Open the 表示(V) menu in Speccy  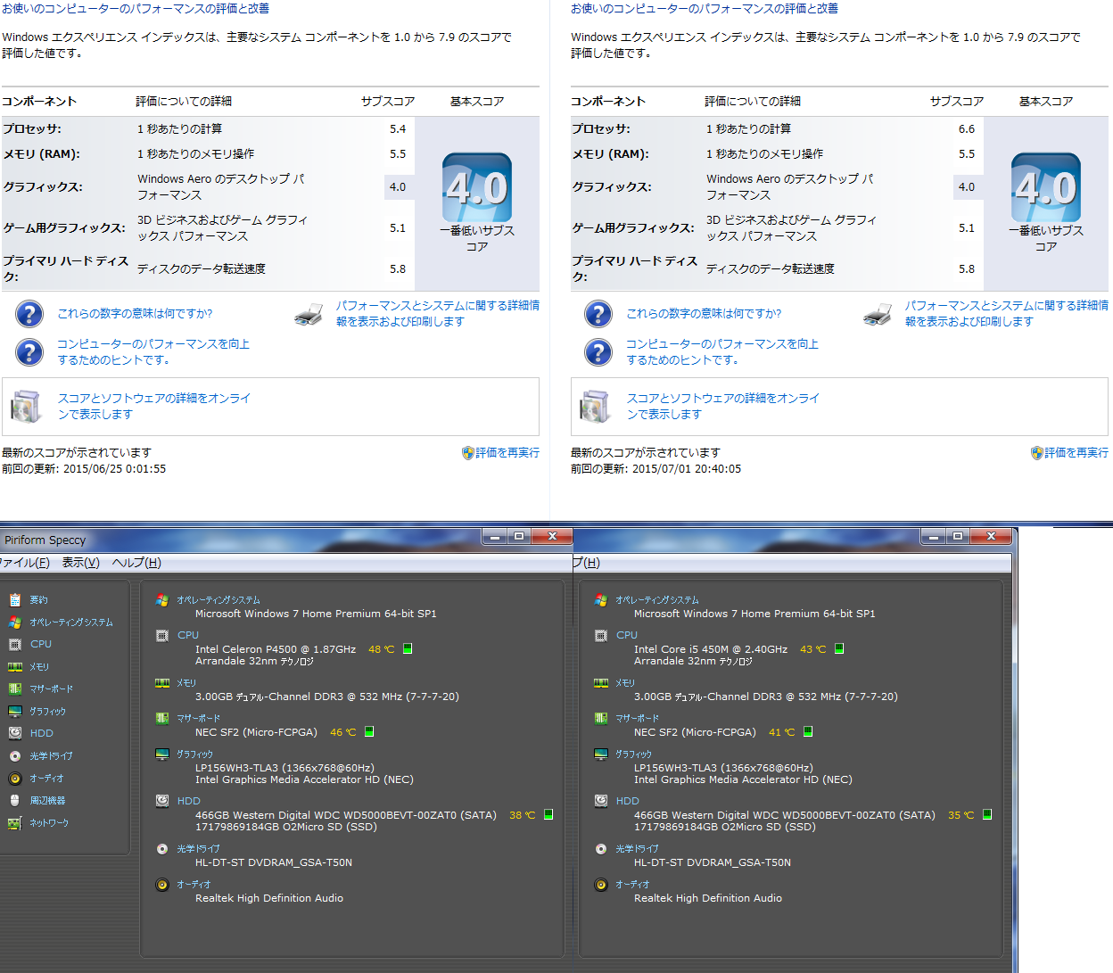pyautogui.click(x=81, y=563)
